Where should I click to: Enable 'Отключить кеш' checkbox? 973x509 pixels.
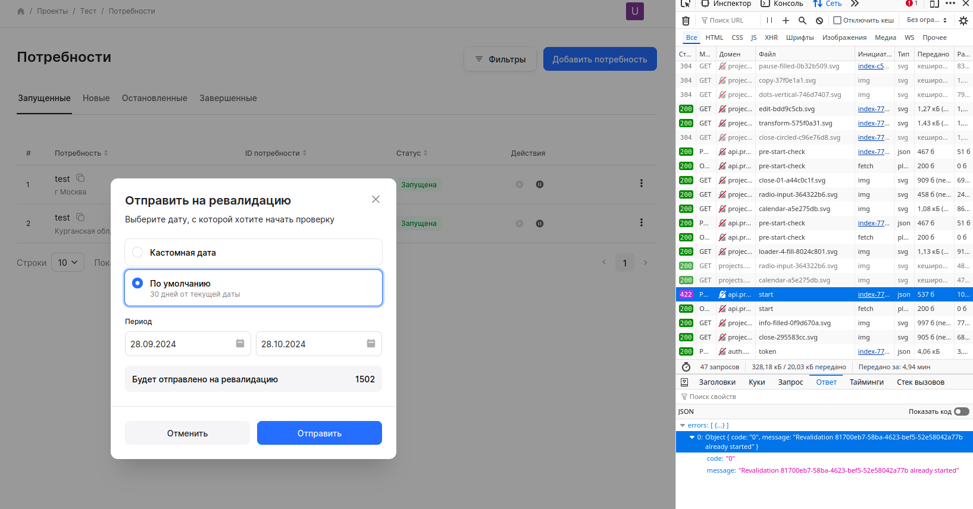point(837,20)
